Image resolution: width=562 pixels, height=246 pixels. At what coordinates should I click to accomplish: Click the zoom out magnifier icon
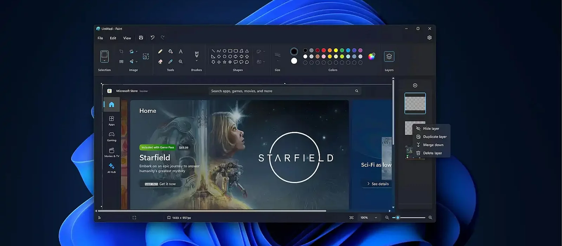[x=387, y=218]
